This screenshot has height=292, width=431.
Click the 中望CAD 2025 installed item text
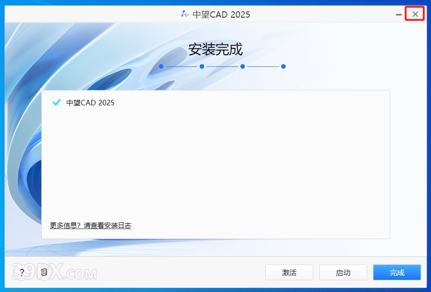click(x=90, y=103)
